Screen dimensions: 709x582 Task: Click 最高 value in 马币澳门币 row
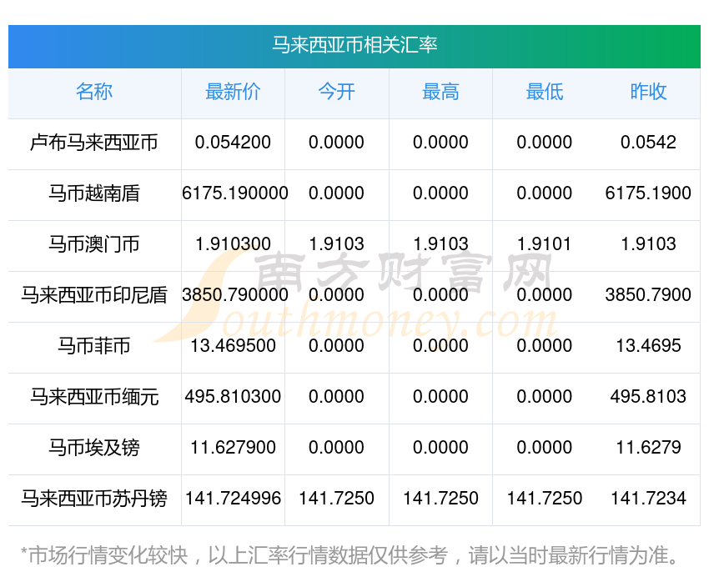(x=440, y=244)
